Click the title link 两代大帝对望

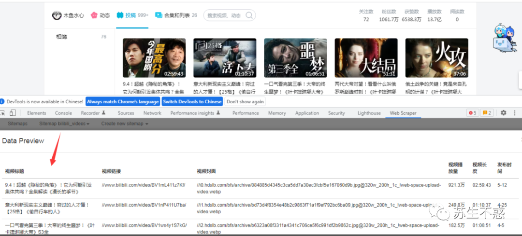365,88
